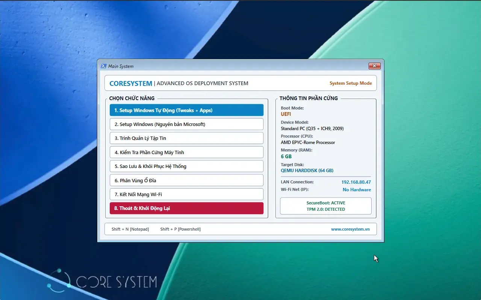The image size is (481, 300).
Task: Click the 192.168.80.47 LAN IP address
Action: coord(356,182)
